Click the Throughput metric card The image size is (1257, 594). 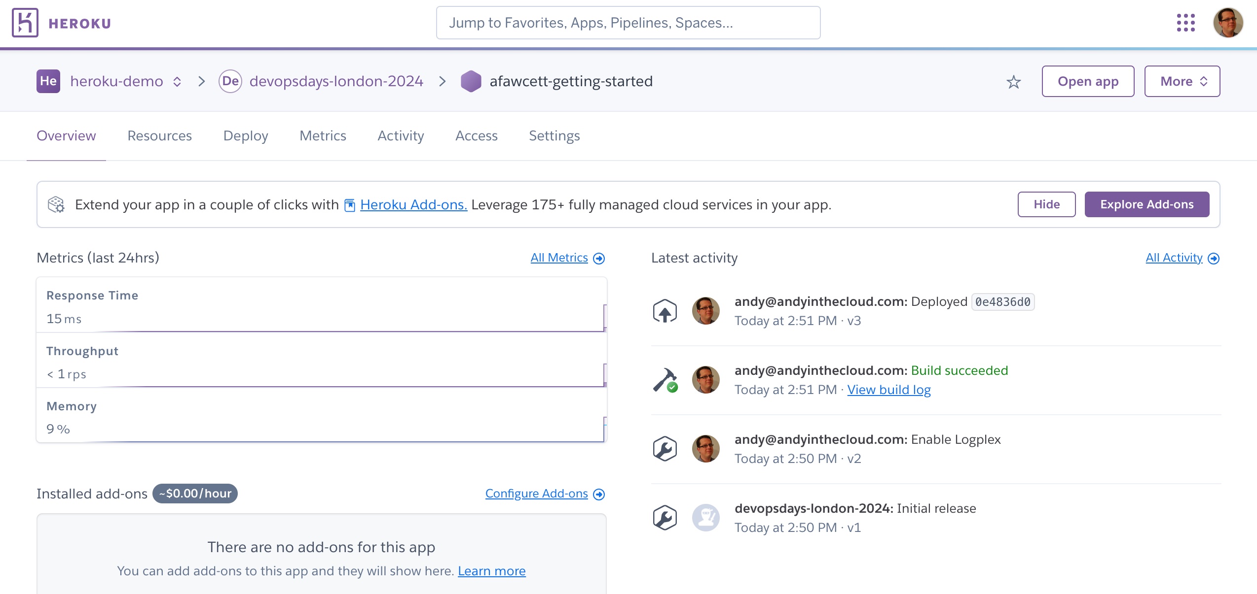click(321, 360)
